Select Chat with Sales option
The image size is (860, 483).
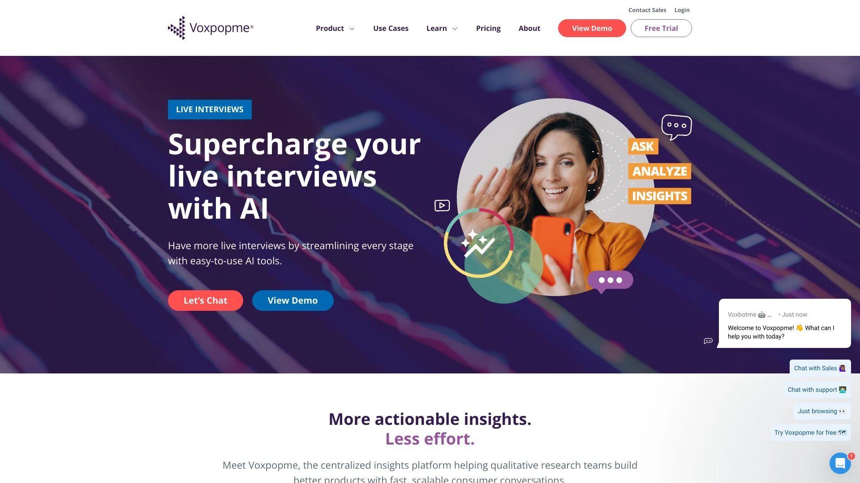tap(820, 368)
